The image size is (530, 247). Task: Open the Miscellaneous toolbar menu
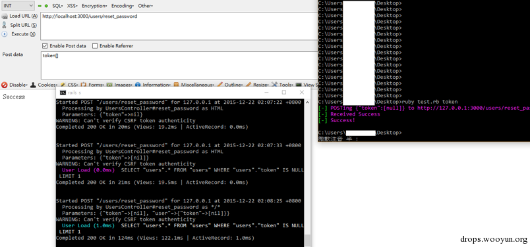[x=197, y=84]
